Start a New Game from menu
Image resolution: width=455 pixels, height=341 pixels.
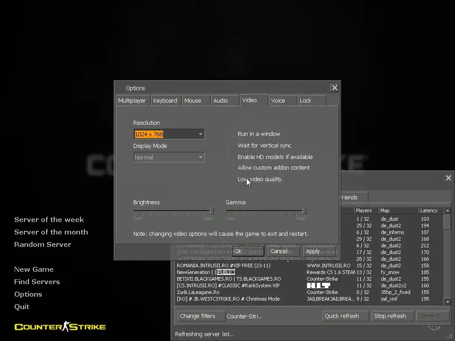[34, 270]
